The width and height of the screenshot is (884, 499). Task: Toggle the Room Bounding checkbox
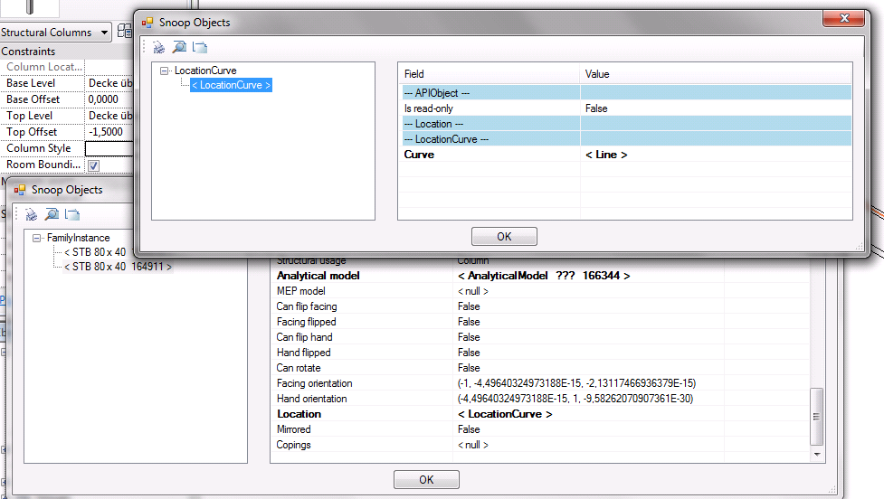[x=93, y=165]
